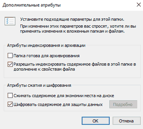Click the heading Установите подходящие параметры для этой папки
This screenshot has height=129, width=143.
point(72,19)
